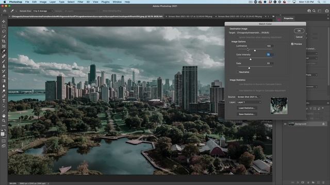This screenshot has width=330, height=185.
Task: Click the Color Intensity value field
Action: 270,55
